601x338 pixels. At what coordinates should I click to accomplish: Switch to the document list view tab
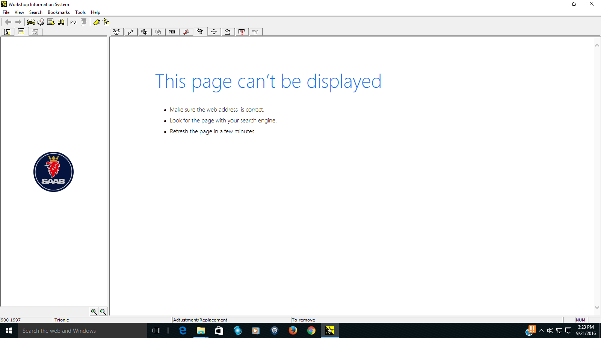click(21, 32)
